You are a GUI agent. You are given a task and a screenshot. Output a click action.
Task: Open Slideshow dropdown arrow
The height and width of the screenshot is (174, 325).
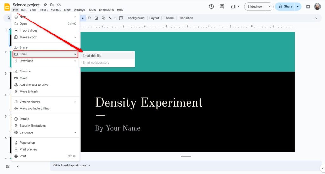point(269,6)
